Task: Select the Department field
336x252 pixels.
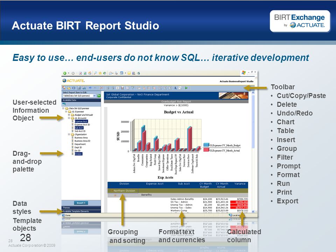Action: click(x=80, y=144)
